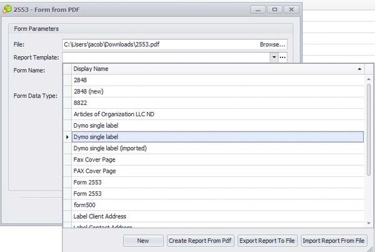Click the row indicator arrow beside Dymo single label
This screenshot has width=375, height=252.
coord(67,137)
